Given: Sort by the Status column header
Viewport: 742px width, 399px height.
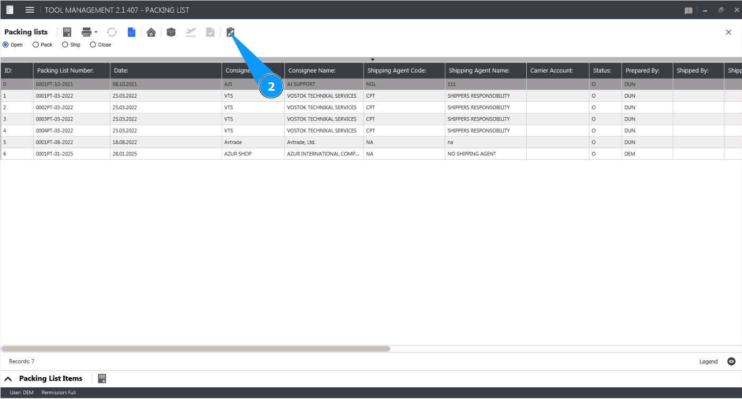Looking at the screenshot, I should pyautogui.click(x=605, y=71).
